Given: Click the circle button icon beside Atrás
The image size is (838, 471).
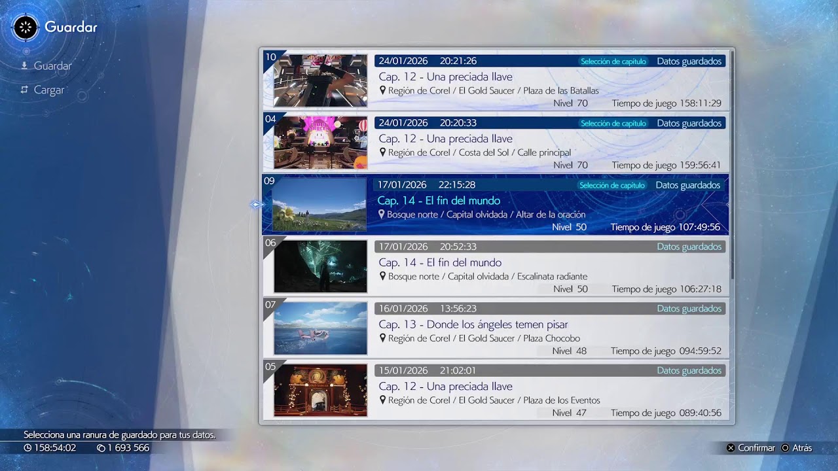Looking at the screenshot, I should (x=785, y=448).
